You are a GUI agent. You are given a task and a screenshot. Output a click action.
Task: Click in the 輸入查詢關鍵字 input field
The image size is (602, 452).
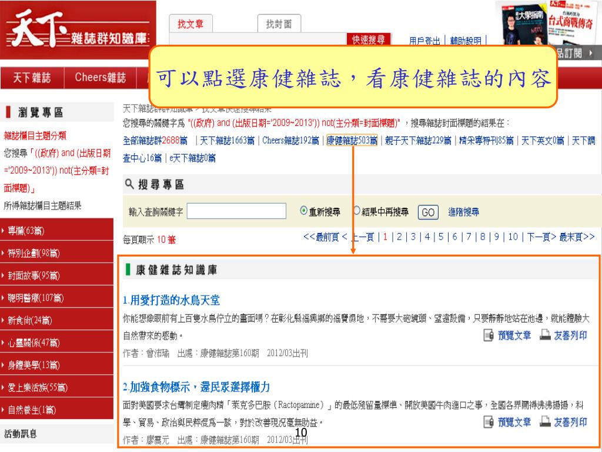(236, 211)
